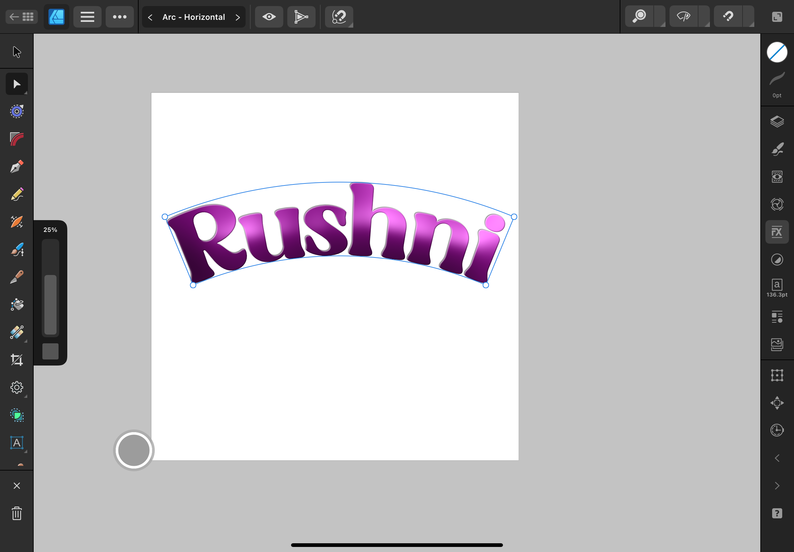Select the Contour tool
The width and height of the screenshot is (794, 552).
16,111
